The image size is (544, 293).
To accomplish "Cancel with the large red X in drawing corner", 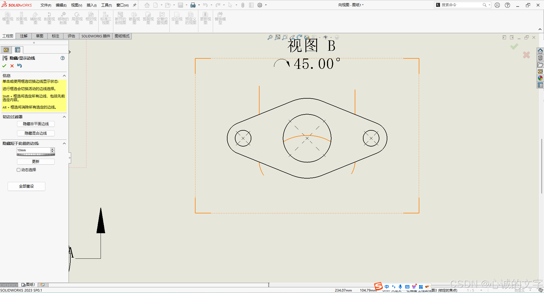I will [526, 55].
